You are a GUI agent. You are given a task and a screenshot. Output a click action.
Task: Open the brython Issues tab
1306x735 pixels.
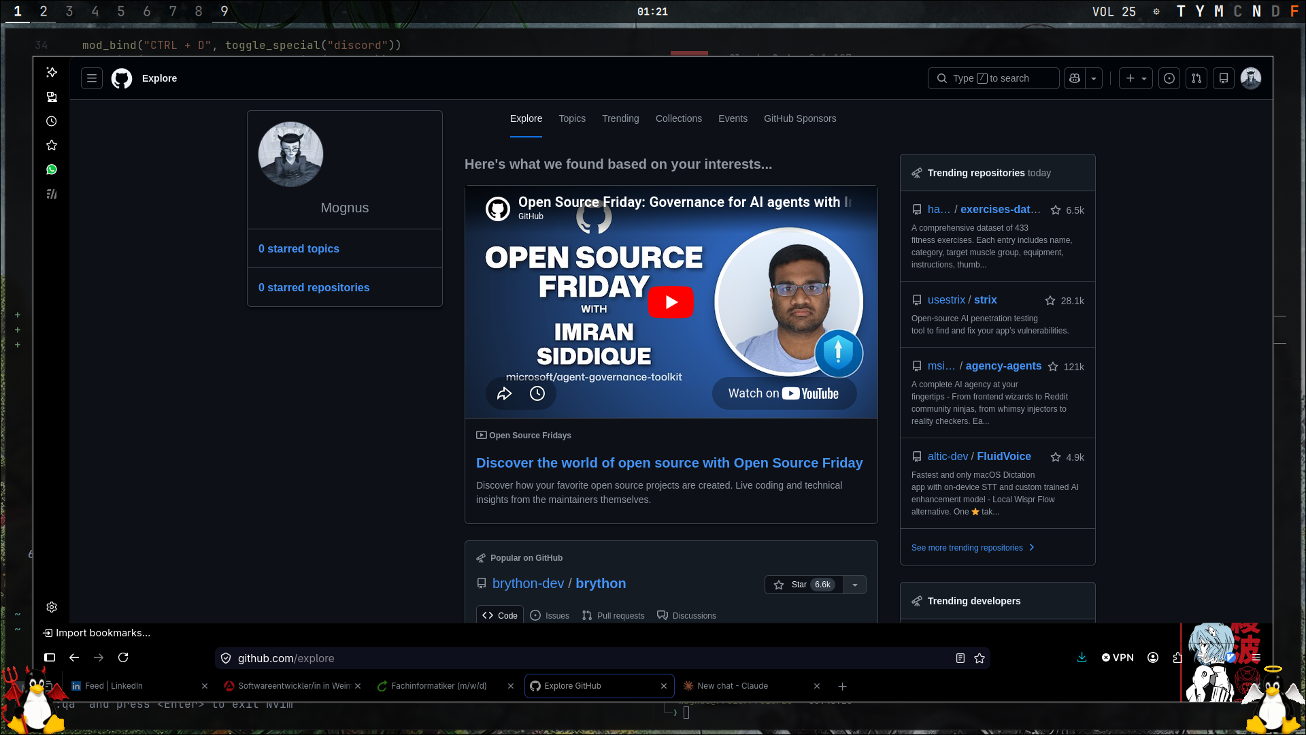tap(550, 615)
